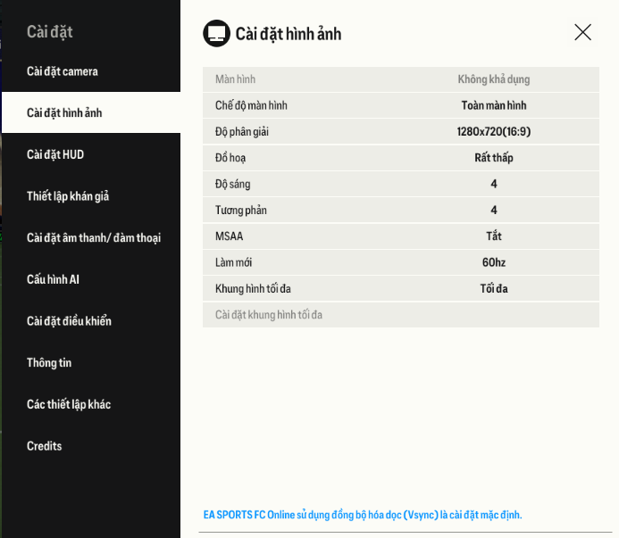The width and height of the screenshot is (619, 538).
Task: Open Cài đặt camera menu item
Action: [x=63, y=71]
